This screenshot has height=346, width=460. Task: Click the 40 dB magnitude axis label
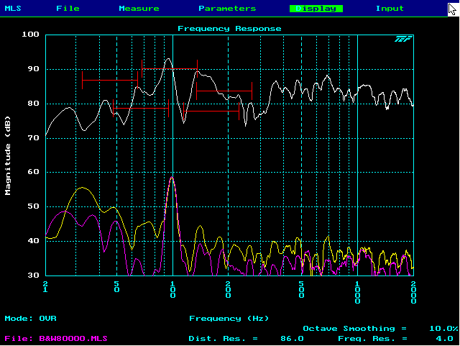tap(34, 241)
